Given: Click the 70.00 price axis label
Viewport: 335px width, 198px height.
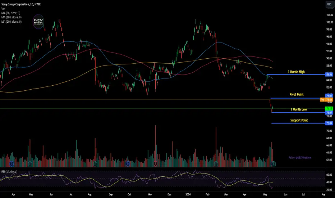Looking at the screenshot, I should click(x=329, y=131).
